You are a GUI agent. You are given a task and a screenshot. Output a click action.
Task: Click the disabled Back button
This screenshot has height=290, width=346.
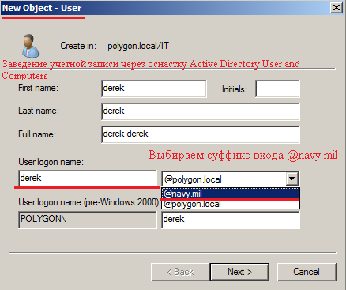[180, 272]
